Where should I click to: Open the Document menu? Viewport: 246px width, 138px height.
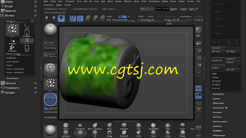(x=70, y=2)
